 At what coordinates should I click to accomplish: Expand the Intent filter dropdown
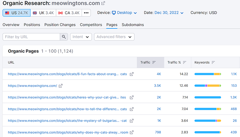(x=81, y=37)
